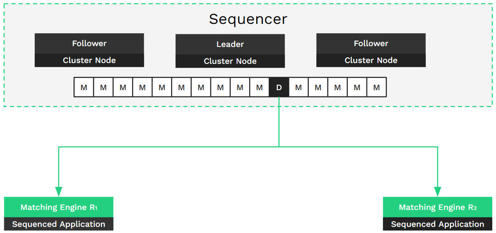
Task: Click the second M cell from the right
Action: click(357, 87)
